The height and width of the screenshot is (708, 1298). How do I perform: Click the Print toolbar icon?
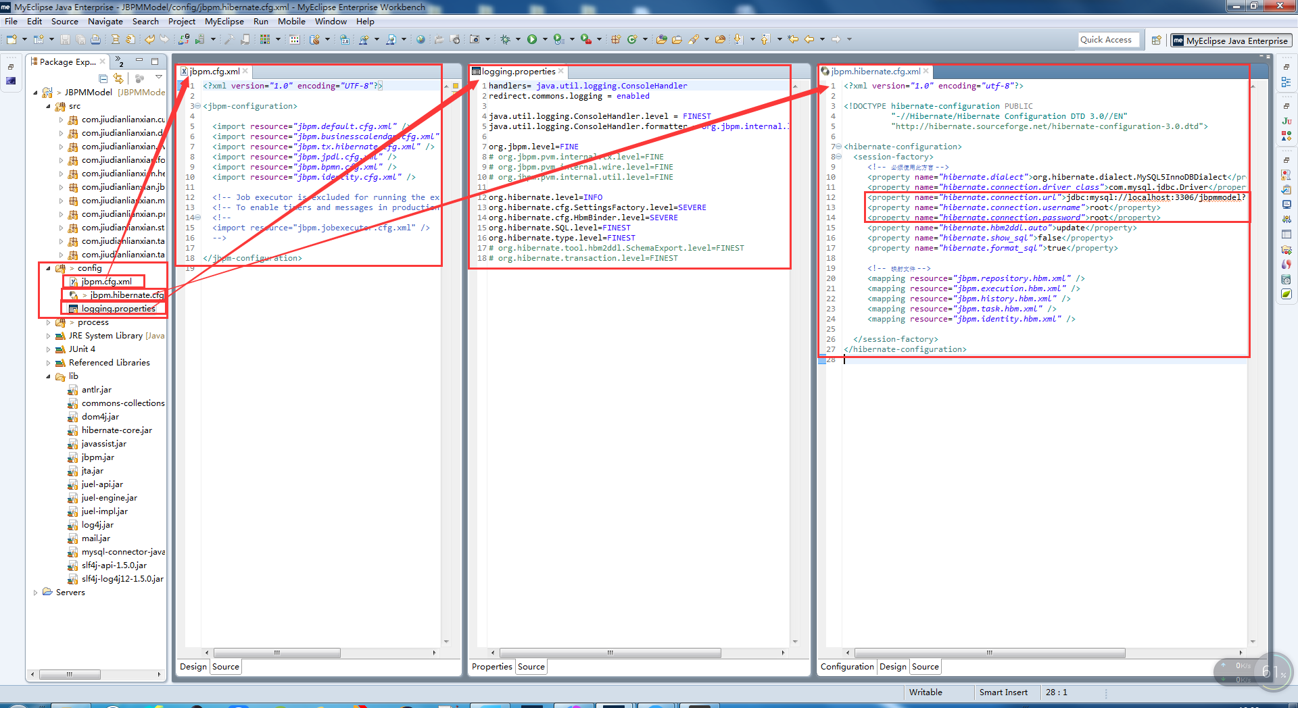pyautogui.click(x=96, y=40)
